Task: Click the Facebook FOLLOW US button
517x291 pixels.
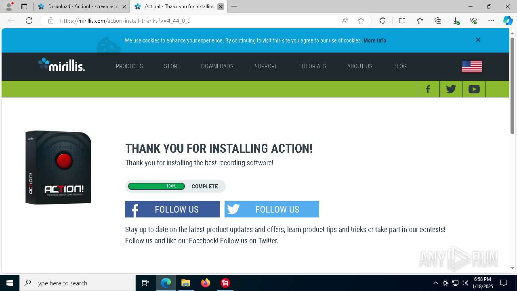Action: pyautogui.click(x=172, y=209)
